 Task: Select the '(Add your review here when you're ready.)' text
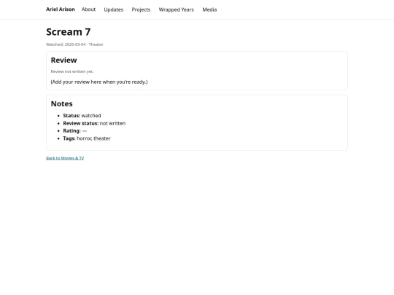pos(99,82)
